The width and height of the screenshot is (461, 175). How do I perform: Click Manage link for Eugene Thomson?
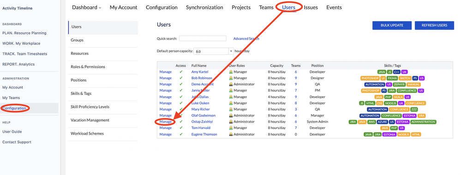(166, 134)
